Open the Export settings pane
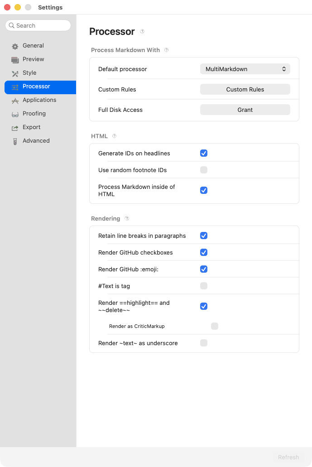The image size is (312, 467). click(40, 127)
